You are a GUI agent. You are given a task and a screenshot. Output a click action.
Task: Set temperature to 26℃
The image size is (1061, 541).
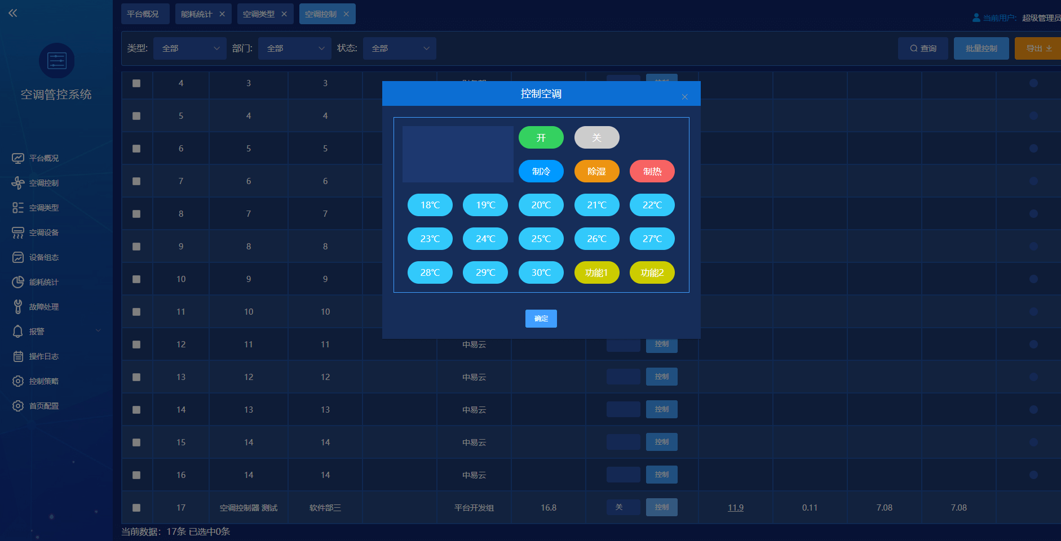597,239
